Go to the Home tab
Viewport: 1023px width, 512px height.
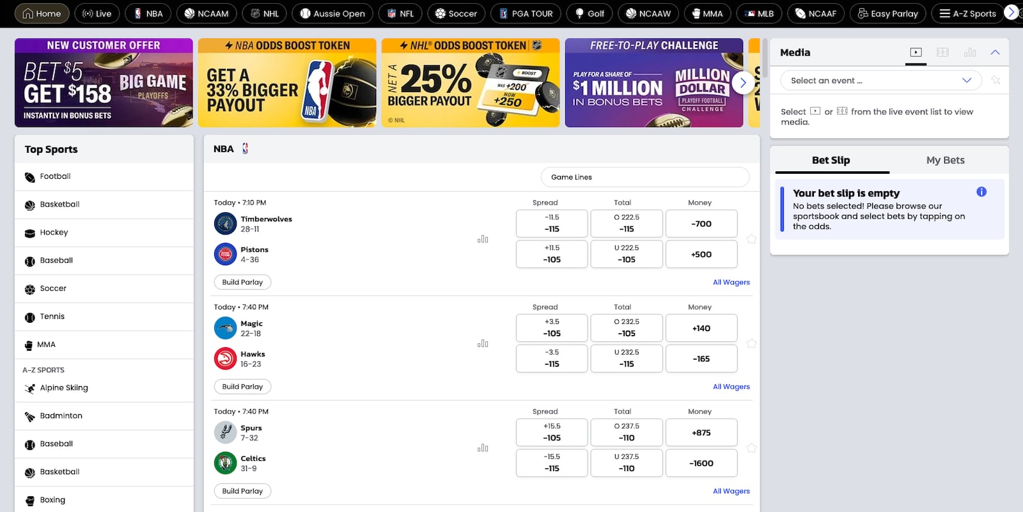click(x=42, y=13)
